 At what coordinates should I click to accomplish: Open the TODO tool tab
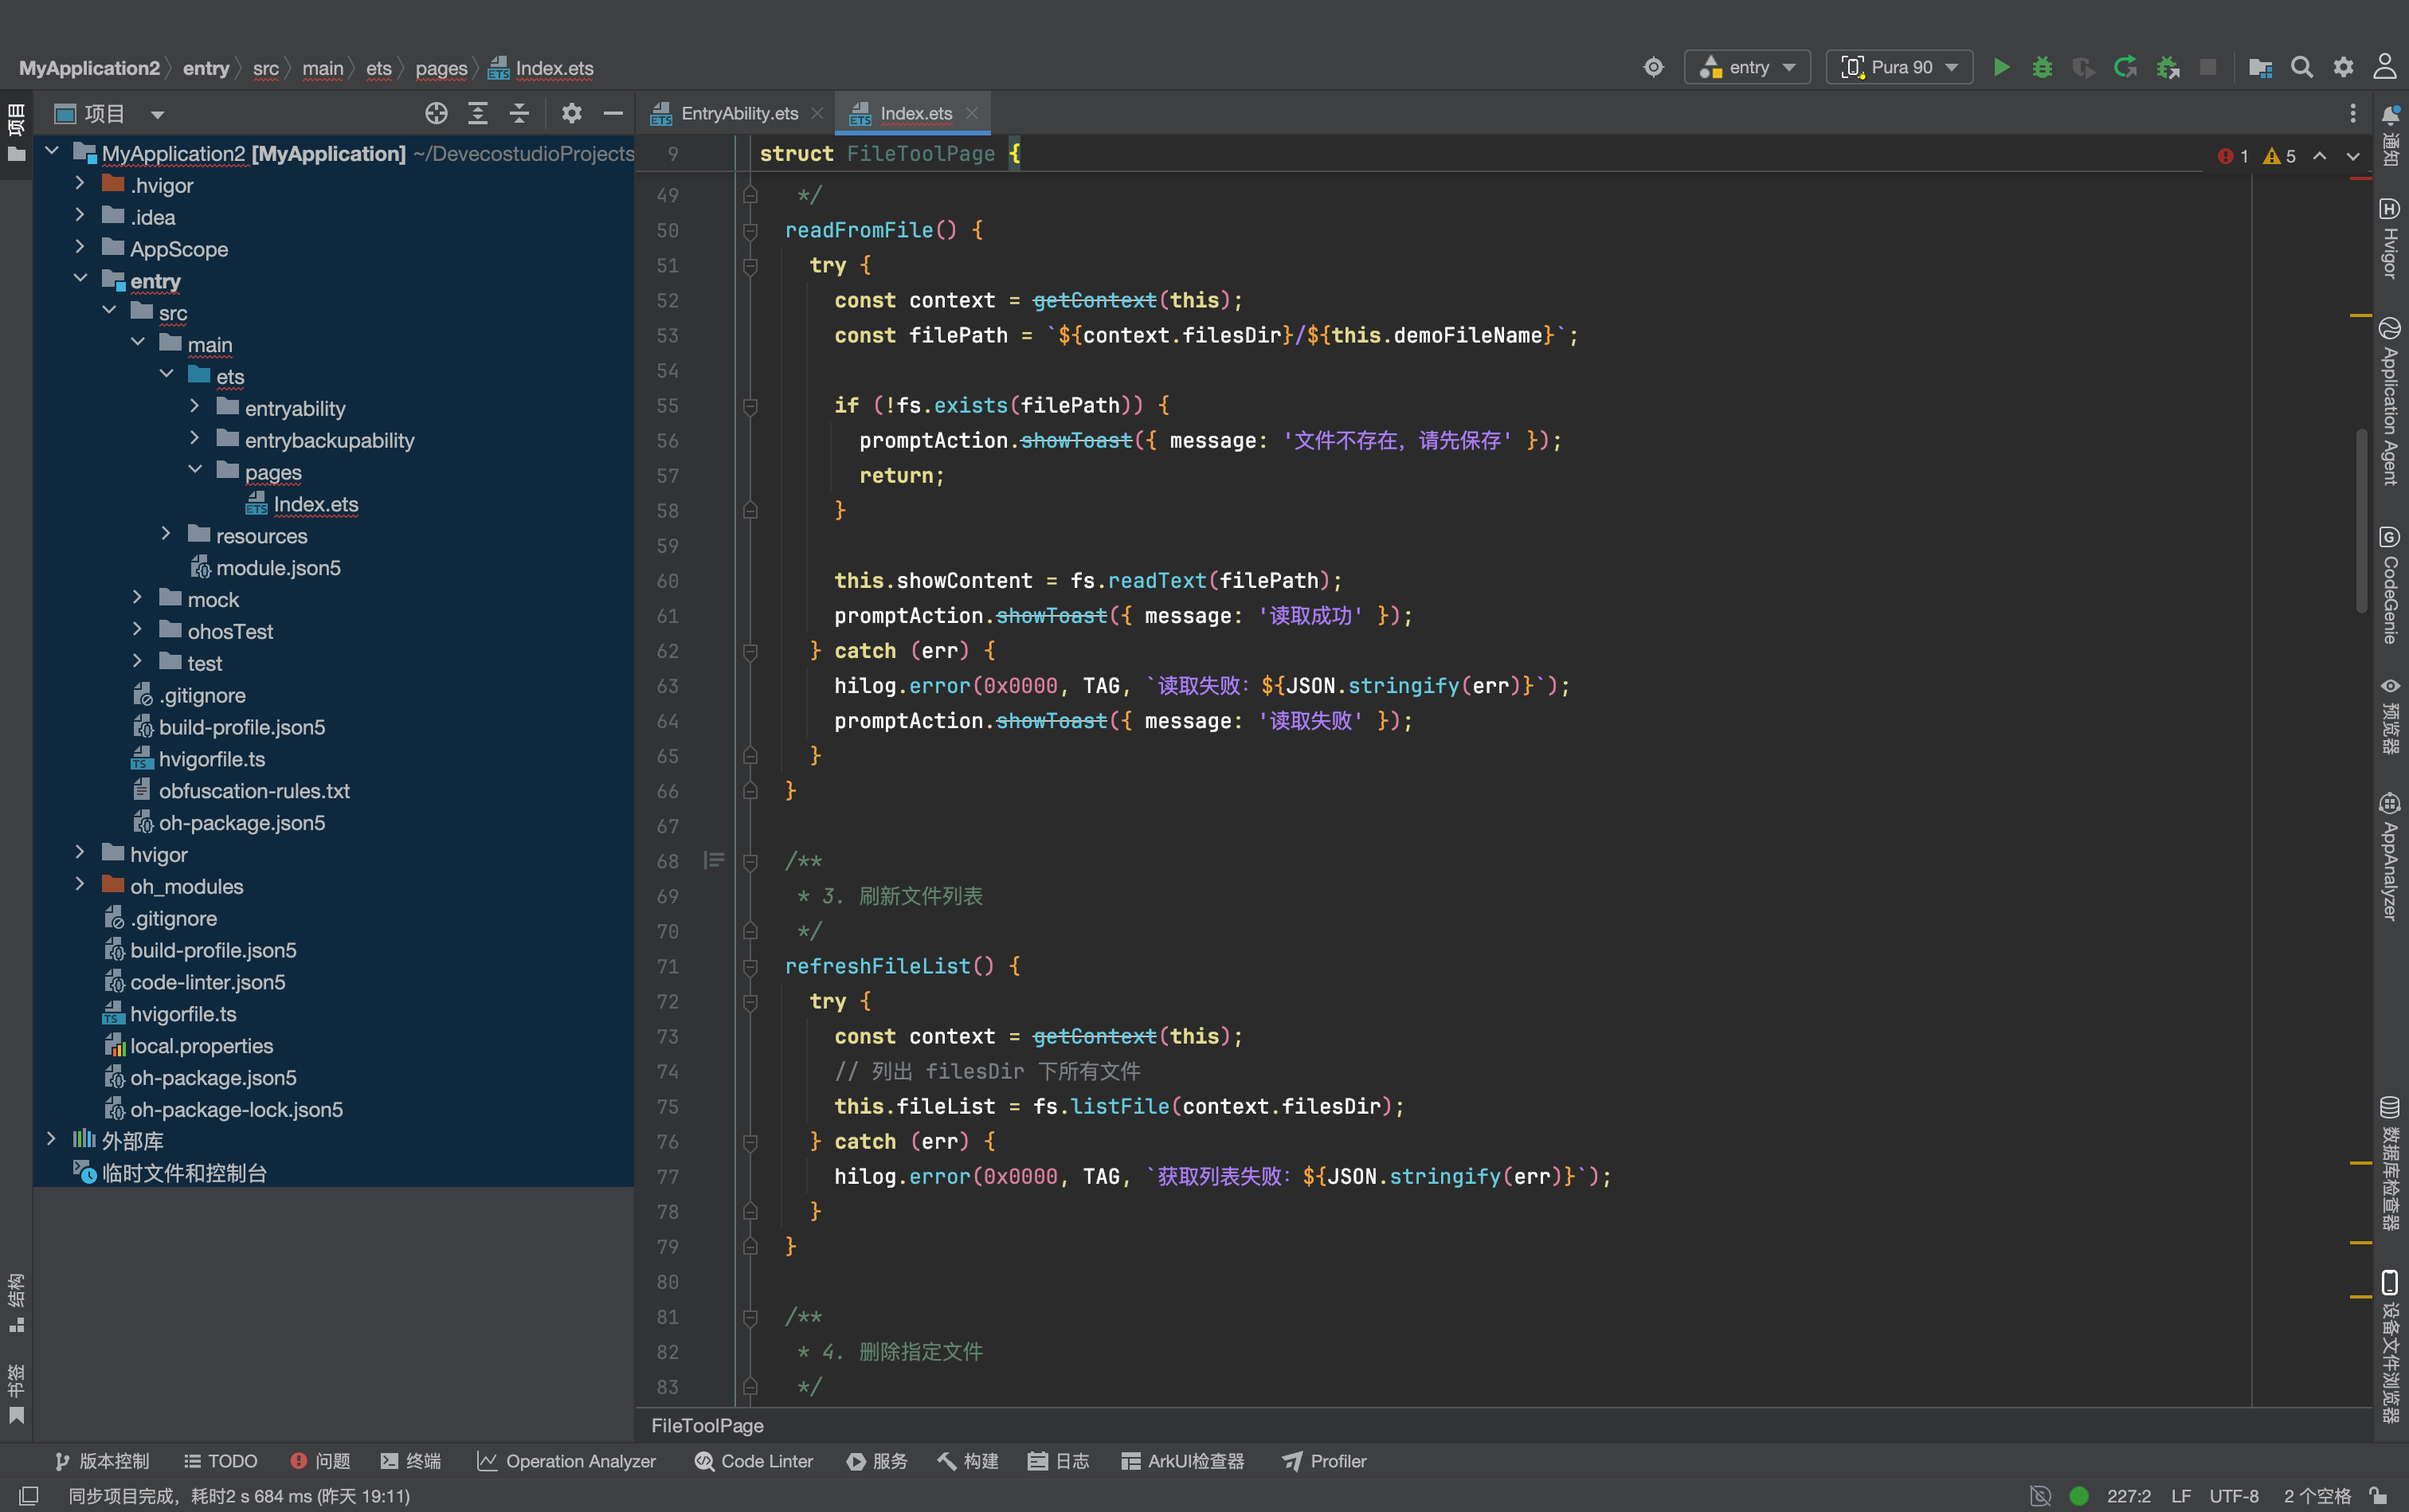point(221,1461)
